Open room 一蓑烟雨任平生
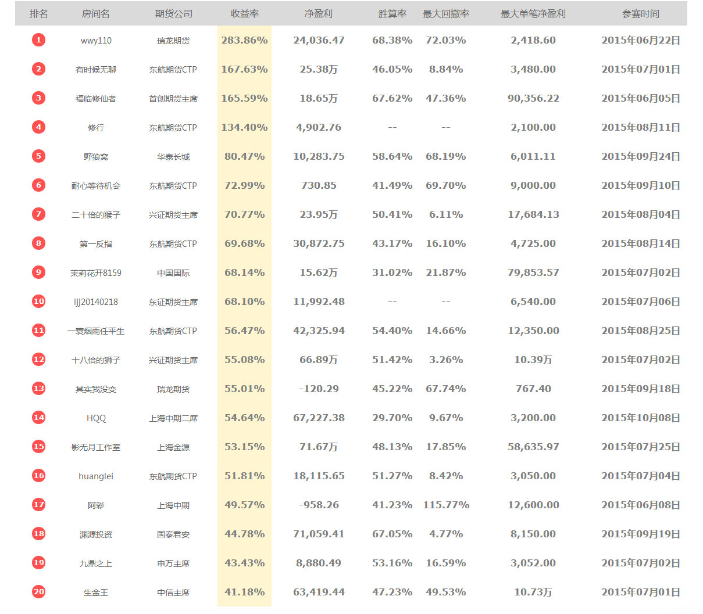 click(96, 331)
